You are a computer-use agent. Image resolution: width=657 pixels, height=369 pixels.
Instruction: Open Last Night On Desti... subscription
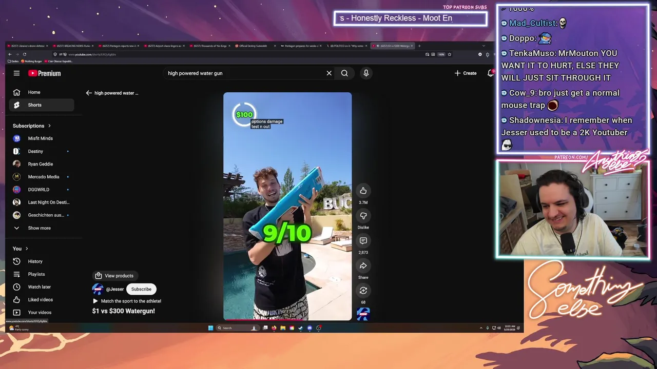click(42, 202)
